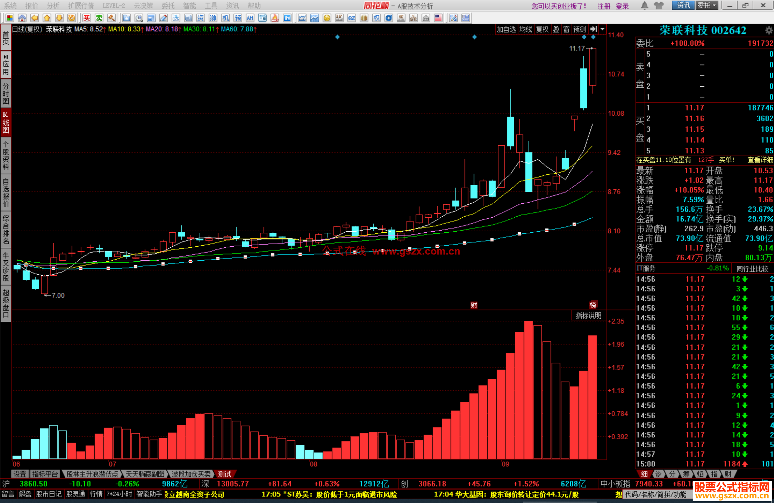Image resolution: width=774 pixels, height=503 pixels.
Task: Click the green 卖 (sell) toolbar icon
Action: pos(99,18)
